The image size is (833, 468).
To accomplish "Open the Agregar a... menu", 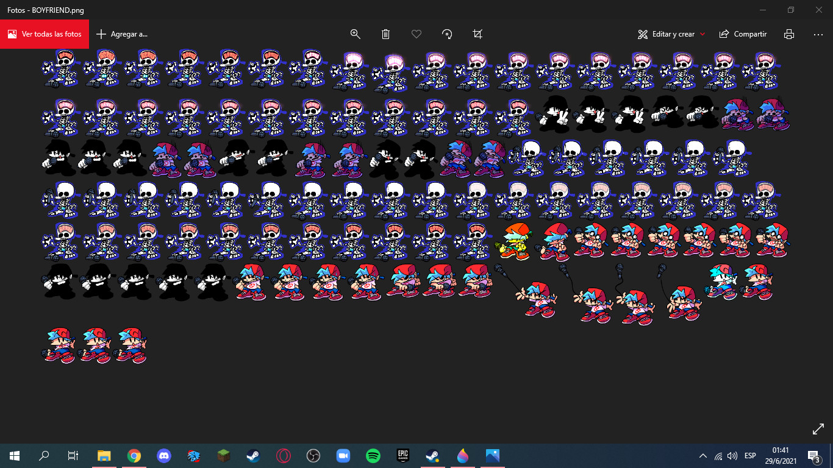I will [122, 34].
